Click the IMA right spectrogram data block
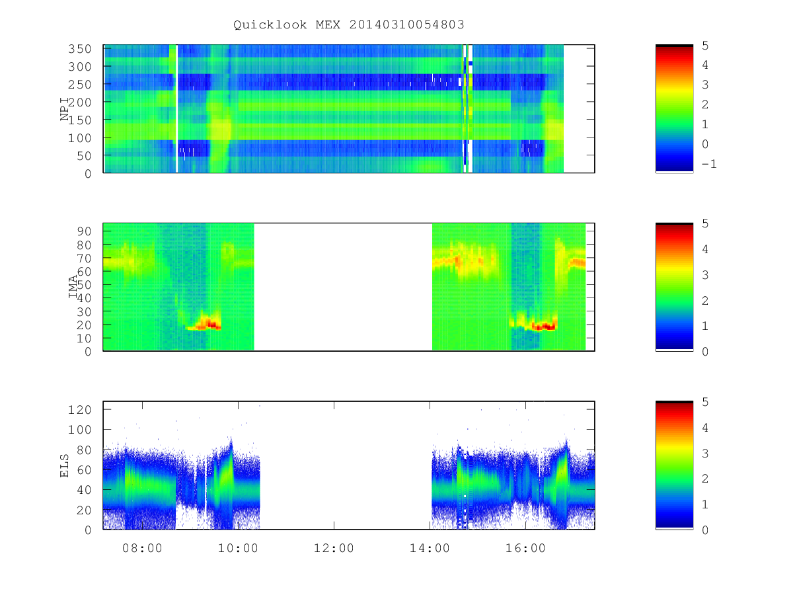 [x=509, y=286]
